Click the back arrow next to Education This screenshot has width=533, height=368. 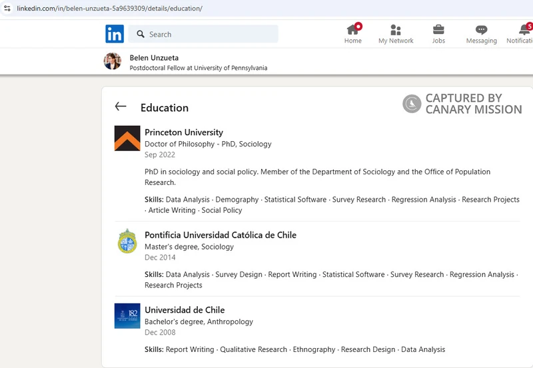tap(121, 106)
